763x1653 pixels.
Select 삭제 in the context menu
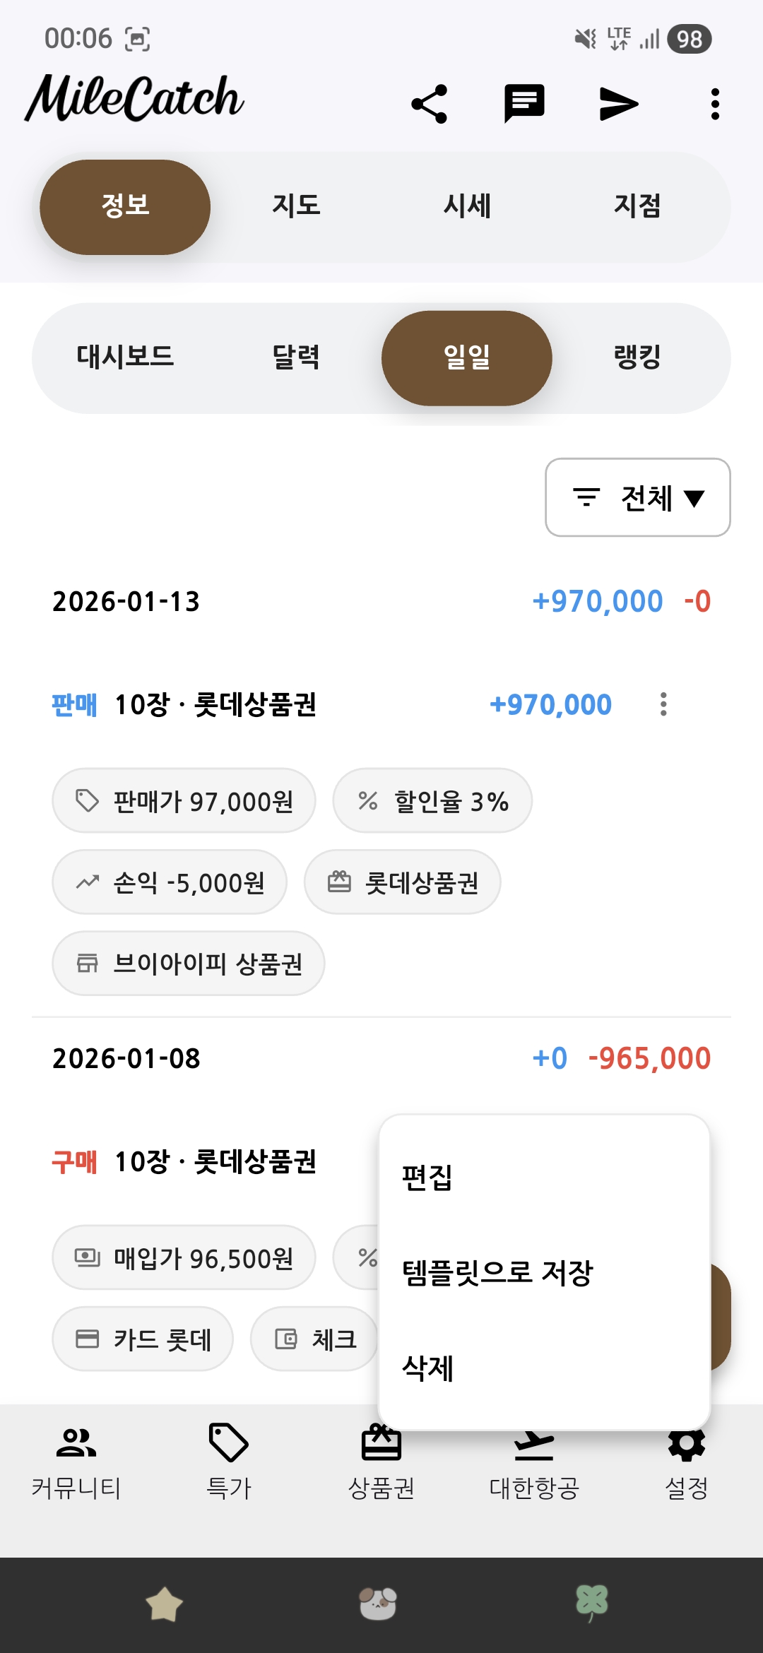427,1368
